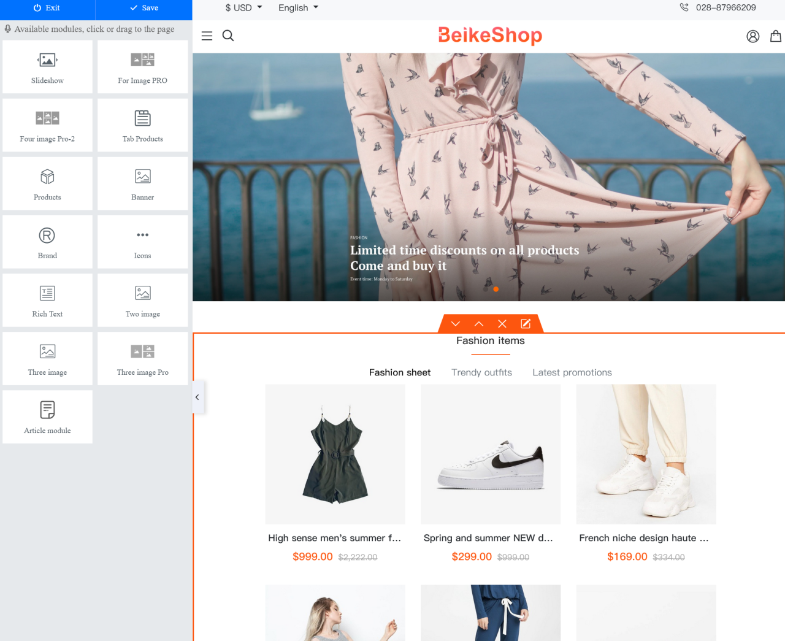The image size is (785, 641).
Task: Open the user account icon
Action: (752, 36)
